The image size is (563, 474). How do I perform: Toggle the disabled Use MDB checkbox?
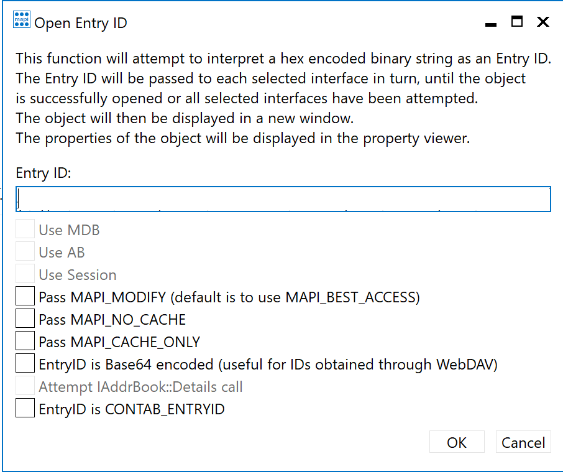(25, 230)
